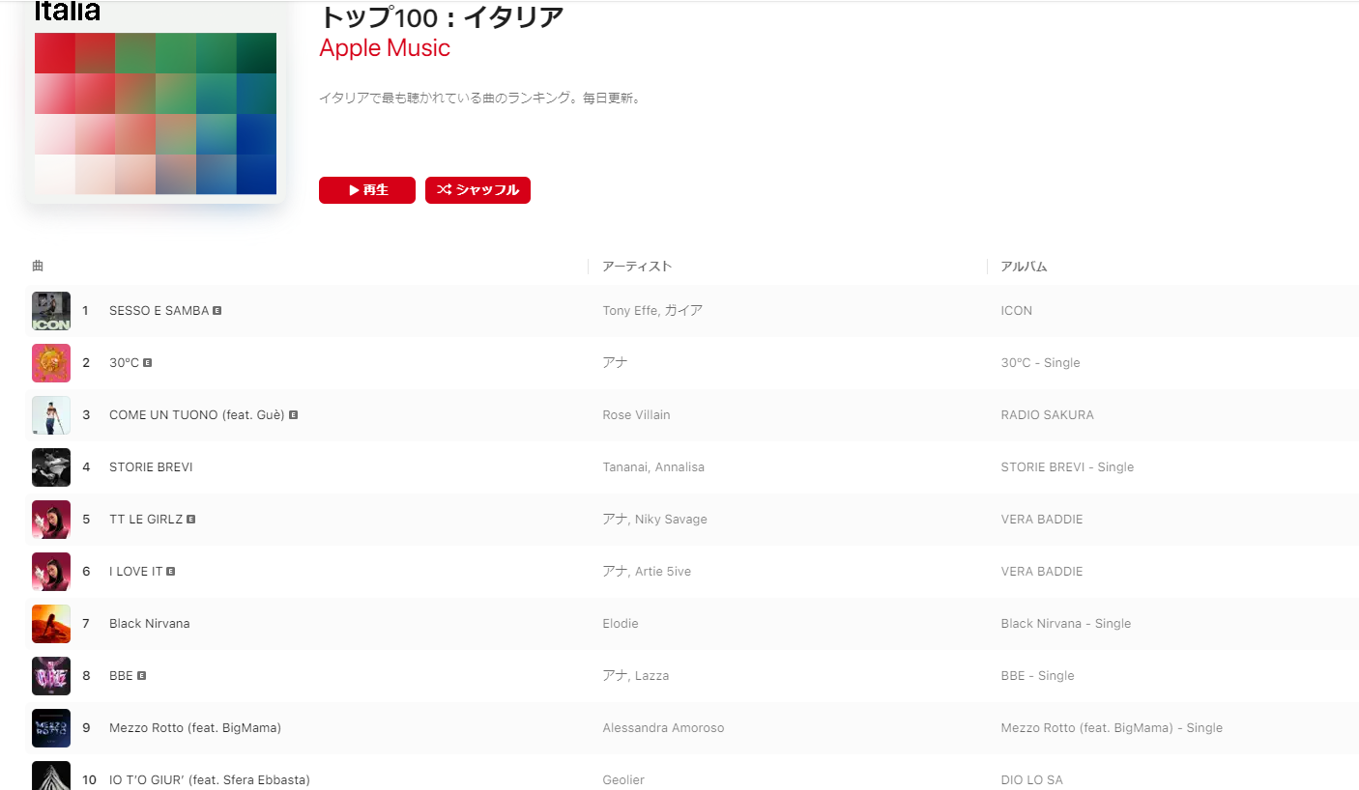Open VERA BADDIE album in I LOVE IT row
The width and height of the screenshot is (1359, 790).
tap(1042, 572)
